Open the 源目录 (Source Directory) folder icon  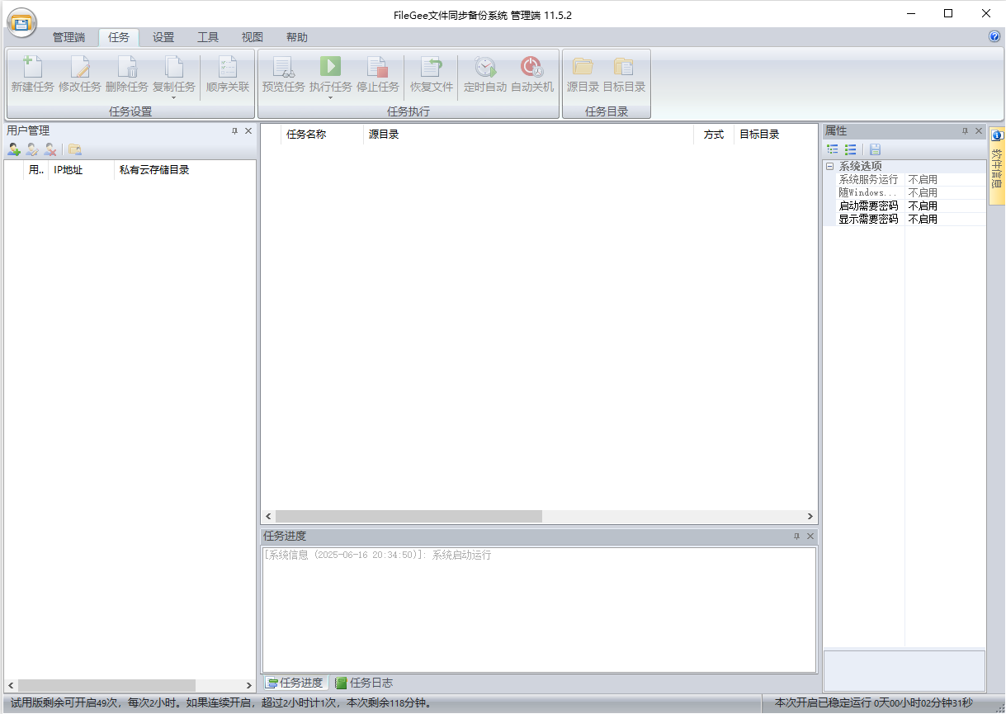(583, 67)
